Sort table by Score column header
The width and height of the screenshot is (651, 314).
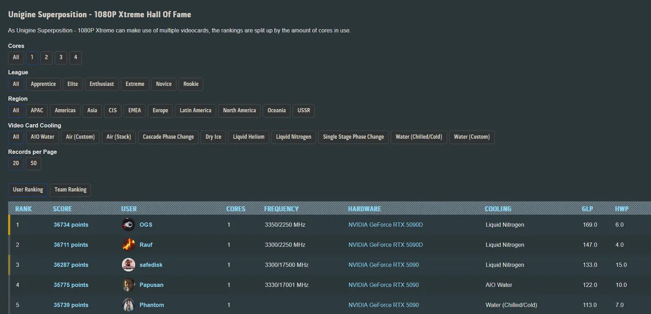point(62,209)
